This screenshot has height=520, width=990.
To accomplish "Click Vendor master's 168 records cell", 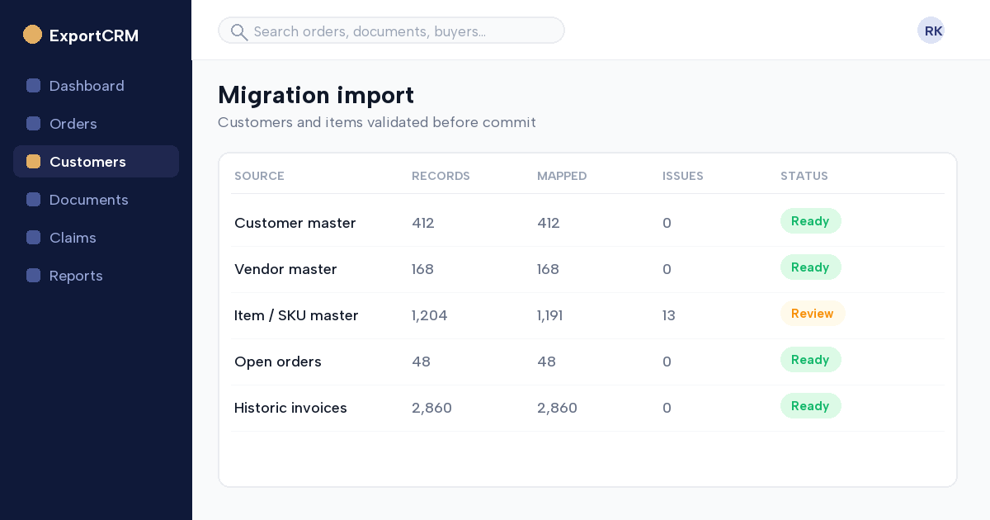I will point(422,269).
